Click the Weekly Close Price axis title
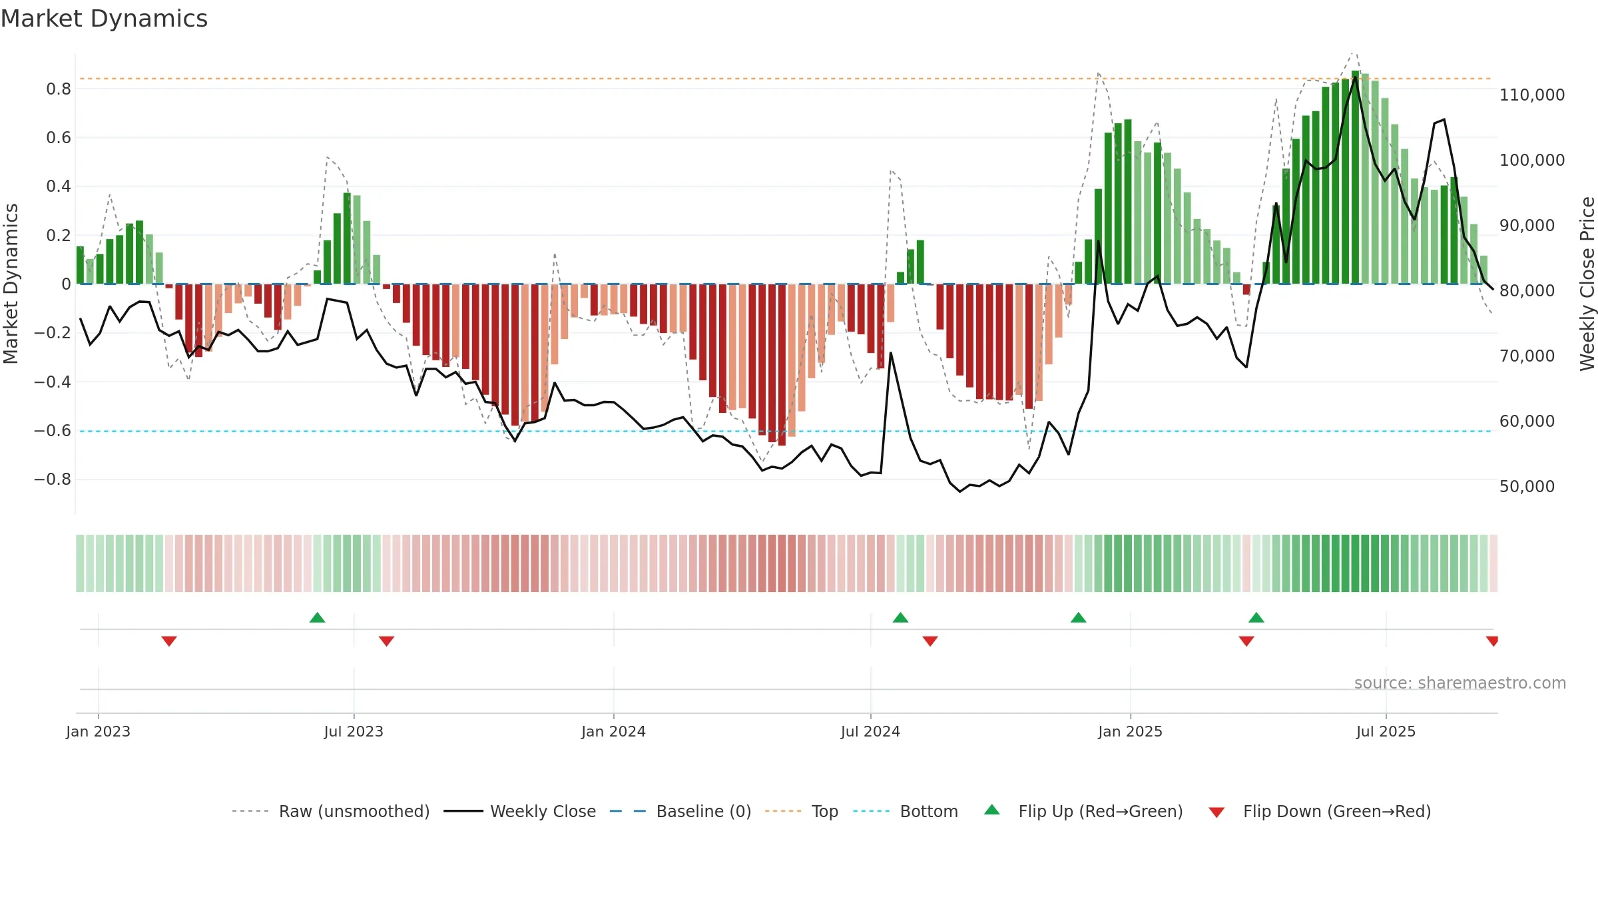Screen dimensions: 1598x899 point(1587,284)
